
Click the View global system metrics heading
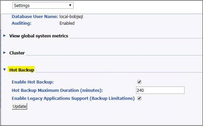click(x=39, y=36)
